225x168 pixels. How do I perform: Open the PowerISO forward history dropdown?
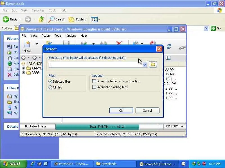coord(40,58)
